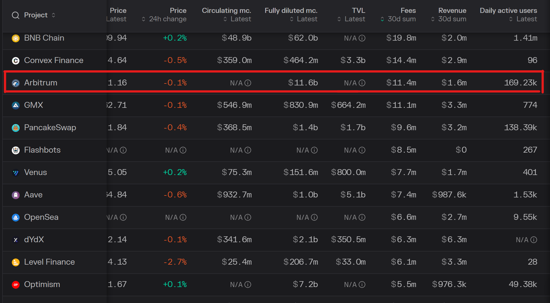Click OpenSea daily active users 9.55k
Image resolution: width=550 pixels, height=303 pixels.
[x=525, y=217]
